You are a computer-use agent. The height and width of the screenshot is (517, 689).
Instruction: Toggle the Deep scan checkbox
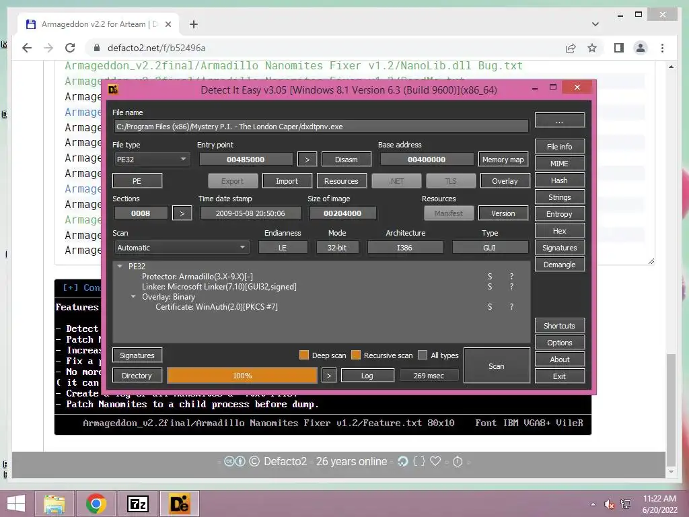[303, 355]
